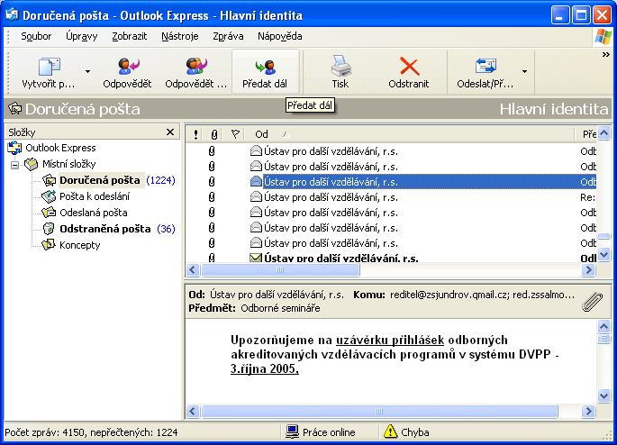Open the Odeslaná pošta folder
The height and width of the screenshot is (445, 617).
click(94, 213)
